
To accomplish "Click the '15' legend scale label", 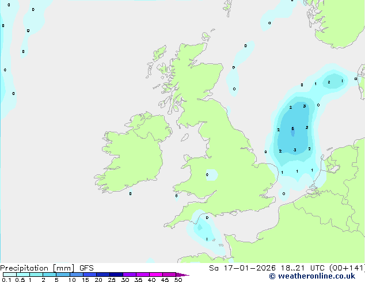I will pyautogui.click(x=85, y=280).
